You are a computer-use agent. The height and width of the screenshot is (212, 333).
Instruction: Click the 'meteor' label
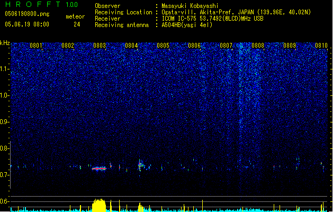coord(75,16)
